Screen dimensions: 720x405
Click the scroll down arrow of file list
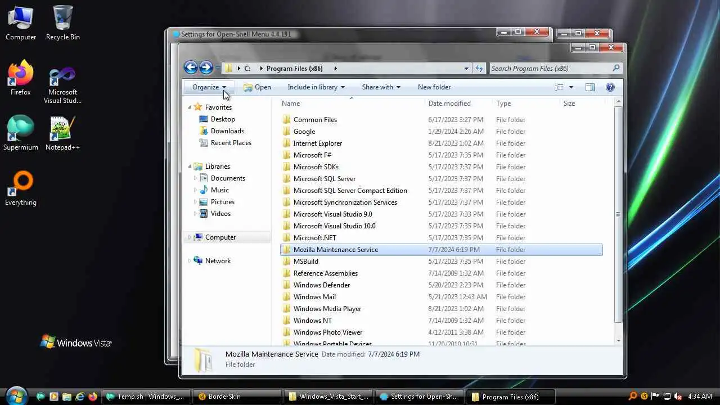coord(618,340)
